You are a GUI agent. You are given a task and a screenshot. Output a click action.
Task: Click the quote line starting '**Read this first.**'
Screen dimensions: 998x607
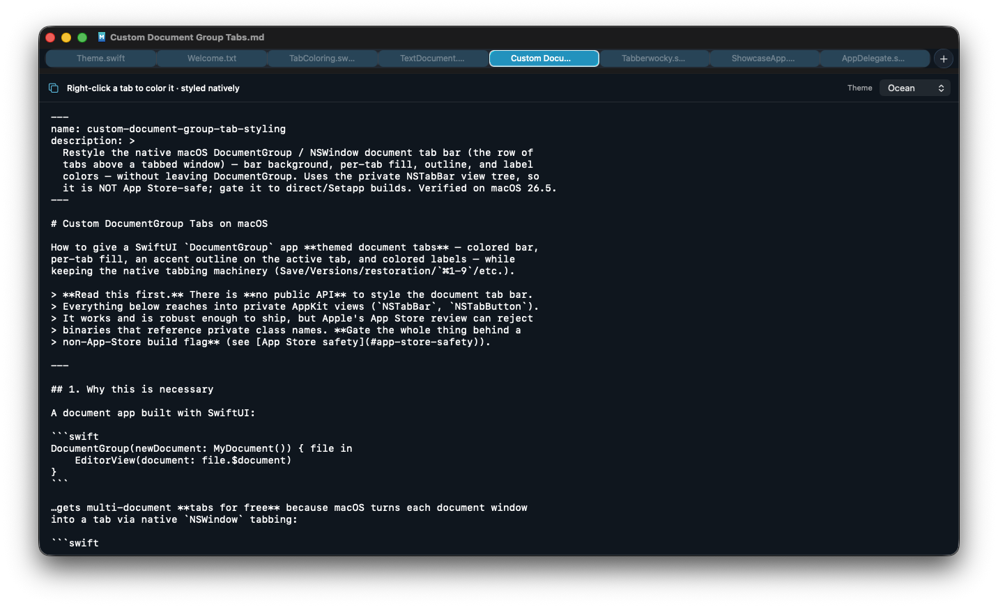click(x=292, y=294)
